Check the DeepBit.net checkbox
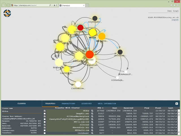Image resolution: width=181 pixels, height=136 pixels. (45, 113)
